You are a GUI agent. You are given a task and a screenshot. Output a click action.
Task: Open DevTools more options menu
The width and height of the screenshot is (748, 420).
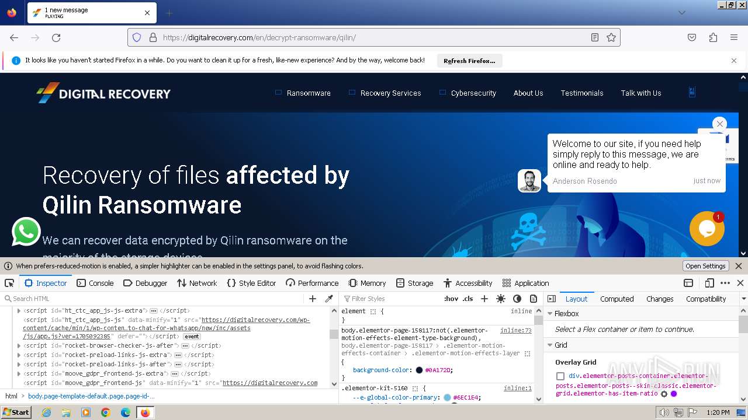(x=725, y=283)
